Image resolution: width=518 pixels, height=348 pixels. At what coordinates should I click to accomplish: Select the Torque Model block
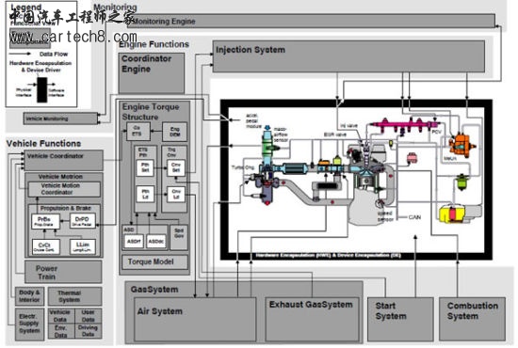point(154,261)
